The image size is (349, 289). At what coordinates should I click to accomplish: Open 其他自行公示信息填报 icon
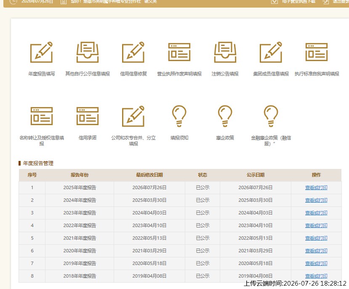point(88,52)
